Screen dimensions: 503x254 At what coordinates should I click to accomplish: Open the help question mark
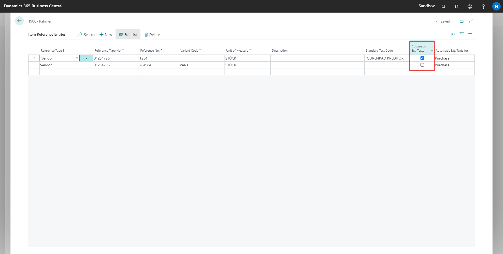click(x=483, y=7)
